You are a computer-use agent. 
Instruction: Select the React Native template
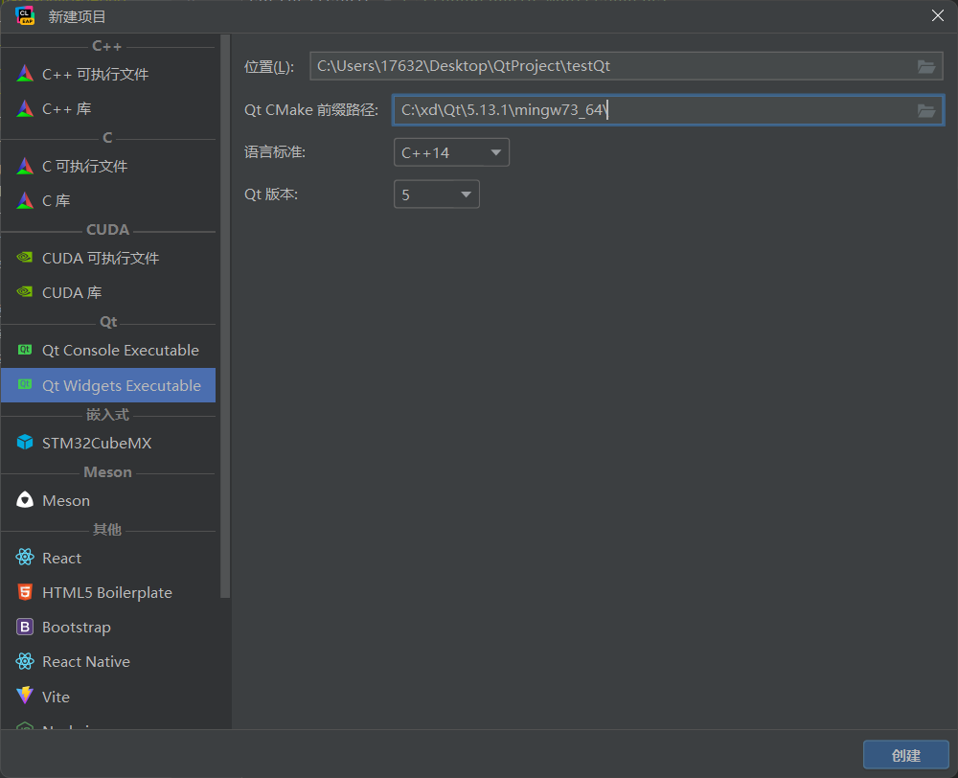[108, 661]
